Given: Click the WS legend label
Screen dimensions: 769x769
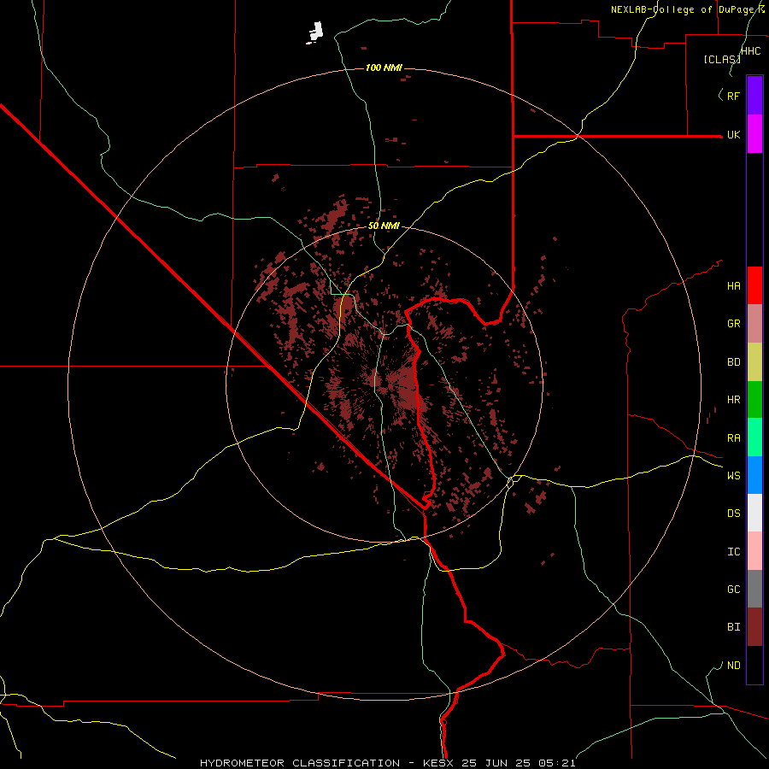Looking at the screenshot, I should (734, 476).
